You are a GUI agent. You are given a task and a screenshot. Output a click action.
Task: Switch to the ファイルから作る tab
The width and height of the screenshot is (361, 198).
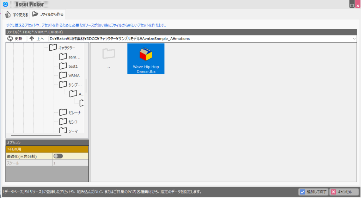coord(48,14)
